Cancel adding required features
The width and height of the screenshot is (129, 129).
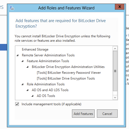107,114
